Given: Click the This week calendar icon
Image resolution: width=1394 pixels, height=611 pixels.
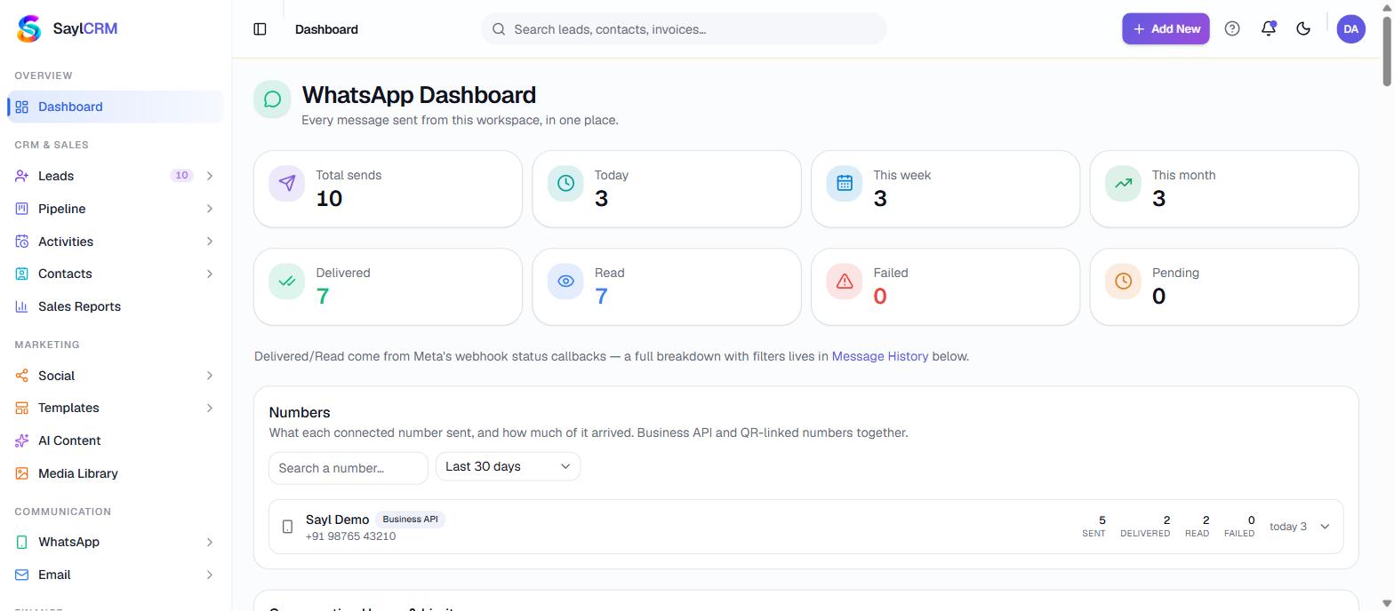Looking at the screenshot, I should tap(845, 183).
